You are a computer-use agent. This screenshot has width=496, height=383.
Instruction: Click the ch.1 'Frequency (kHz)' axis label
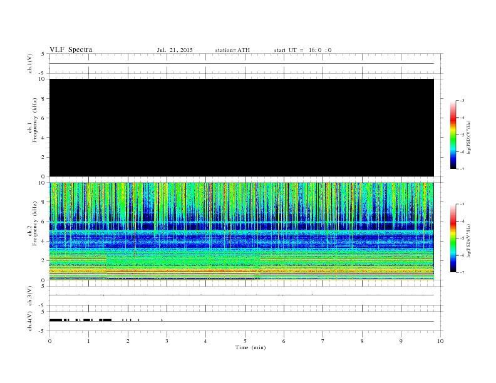(35, 120)
